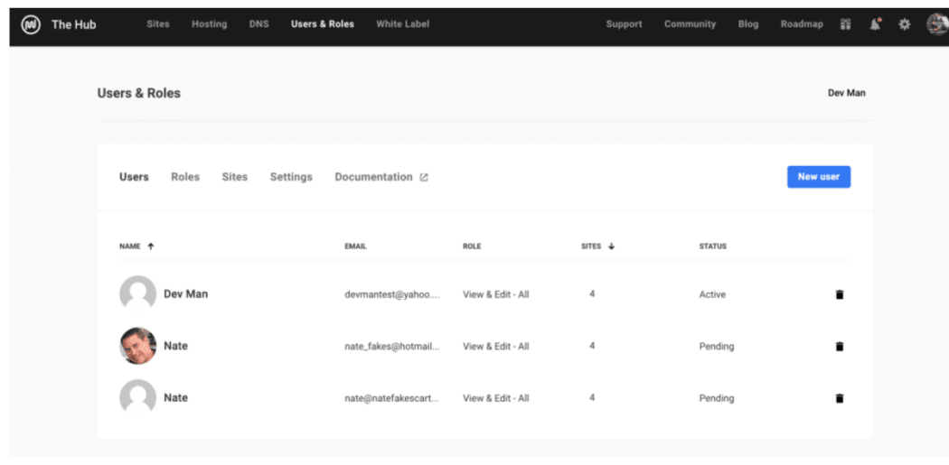Switch to the Settings tab
Image resolution: width=949 pixels, height=465 pixels.
(x=291, y=177)
